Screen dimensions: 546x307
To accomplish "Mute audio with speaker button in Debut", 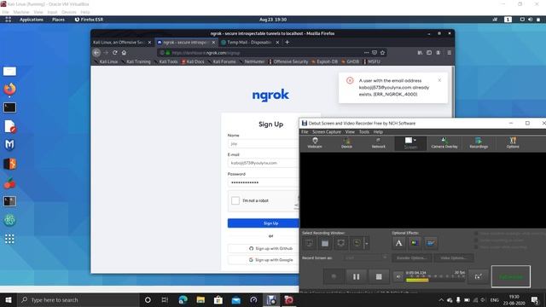I will (398, 276).
